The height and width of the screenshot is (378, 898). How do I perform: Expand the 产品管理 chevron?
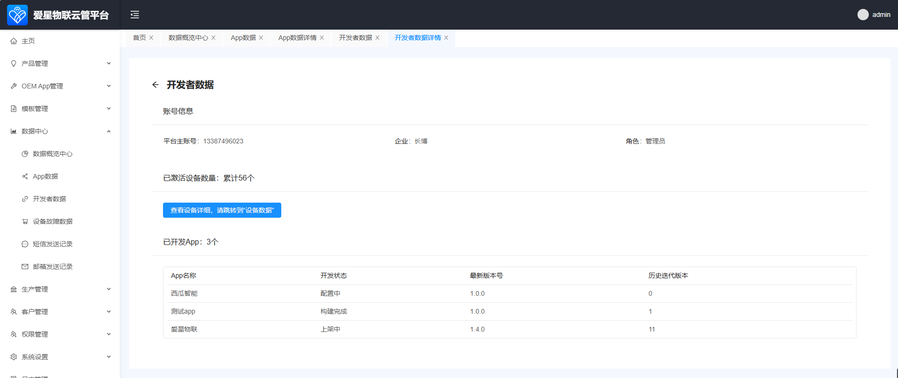[x=109, y=63]
